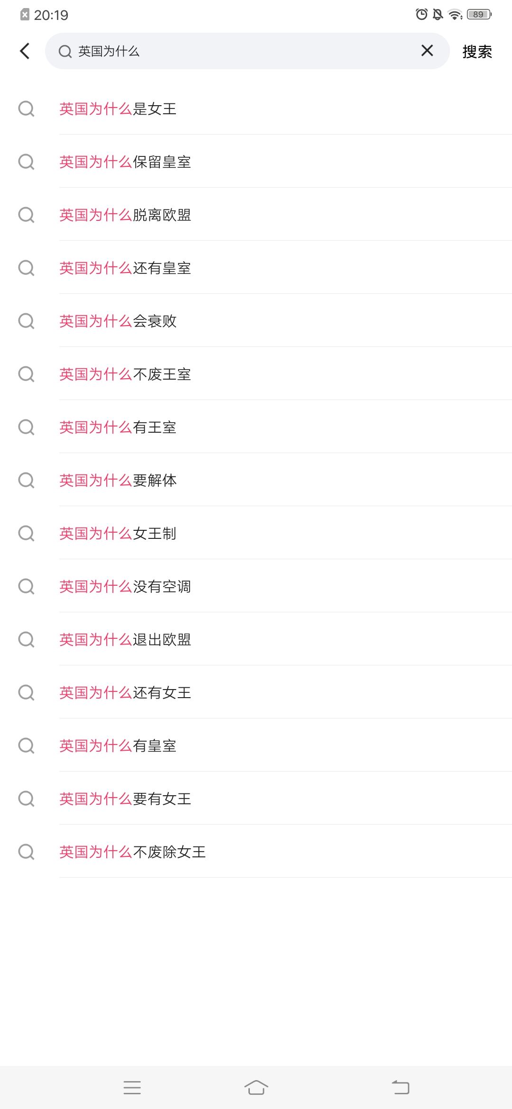This screenshot has width=512, height=1109.
Task: Open suggestion 英国为什么没有空调
Action: pyautogui.click(x=125, y=587)
